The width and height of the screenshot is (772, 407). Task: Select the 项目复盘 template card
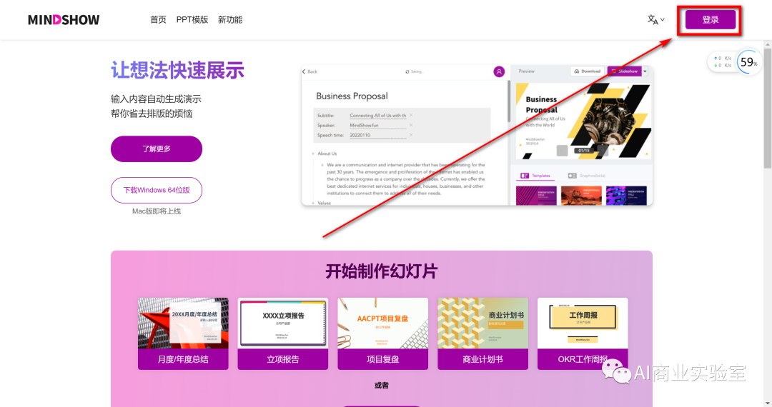click(383, 333)
